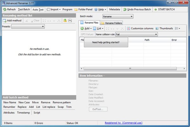Open the view mode dropdown icon
190x127 pixels.
pyautogui.click(x=178, y=29)
